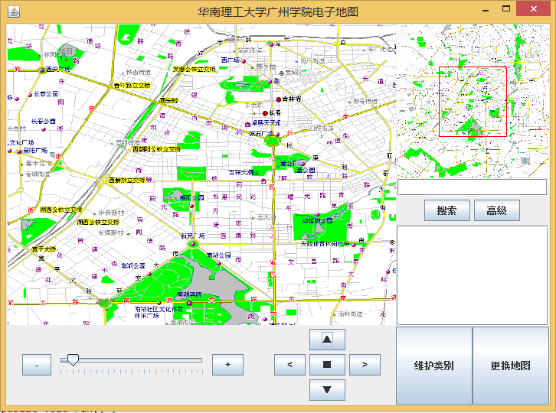Image resolution: width=556 pixels, height=413 pixels.
Task: Maximize the map application window
Action: click(505, 10)
